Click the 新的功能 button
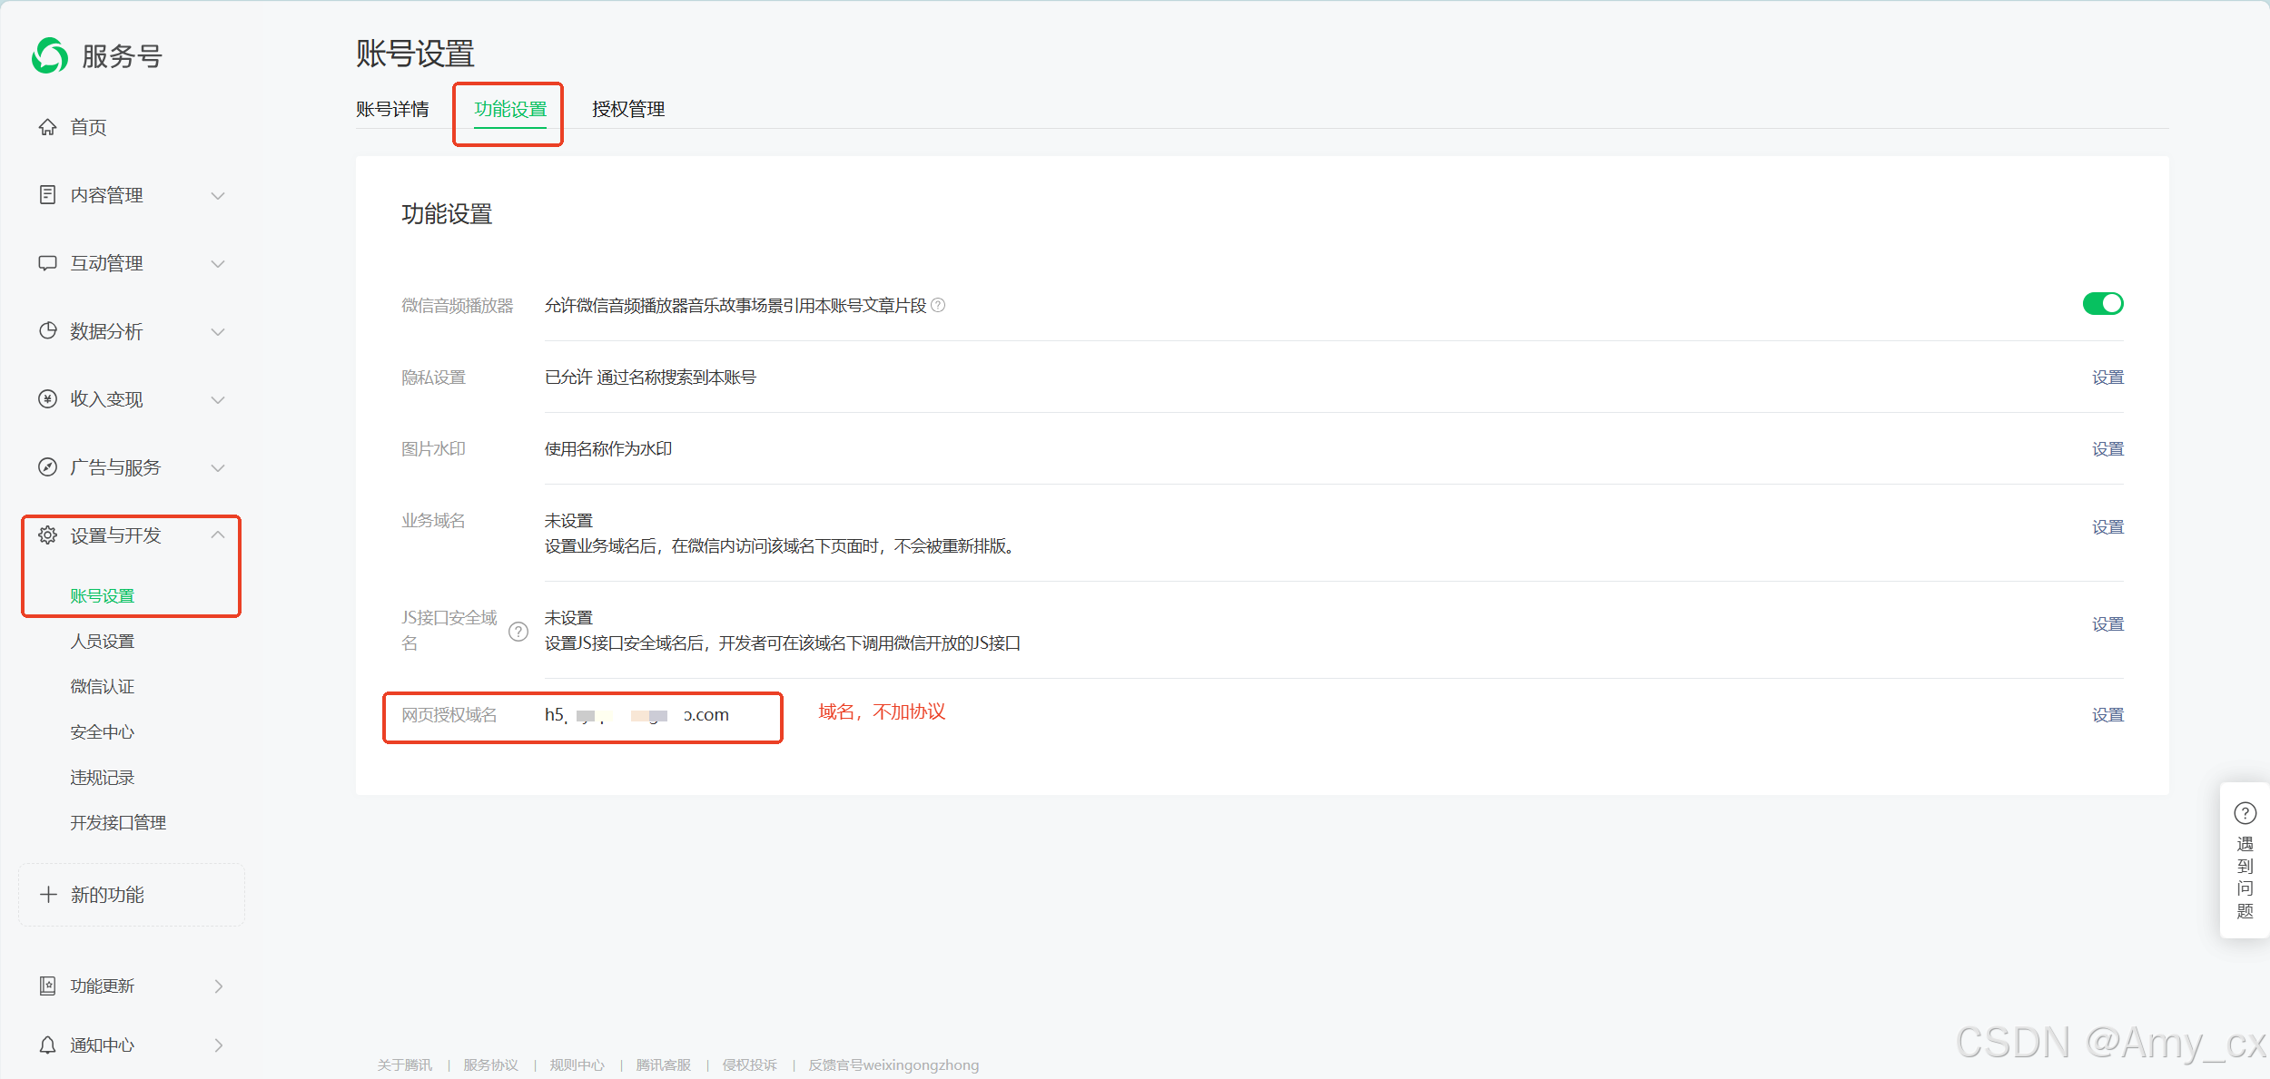Viewport: 2270px width, 1079px height. pyautogui.click(x=132, y=895)
